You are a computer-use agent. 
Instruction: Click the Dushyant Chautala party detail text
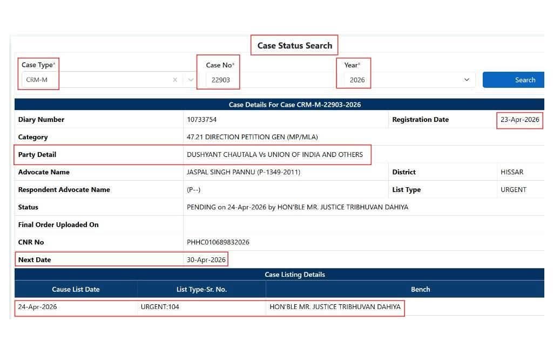click(274, 155)
